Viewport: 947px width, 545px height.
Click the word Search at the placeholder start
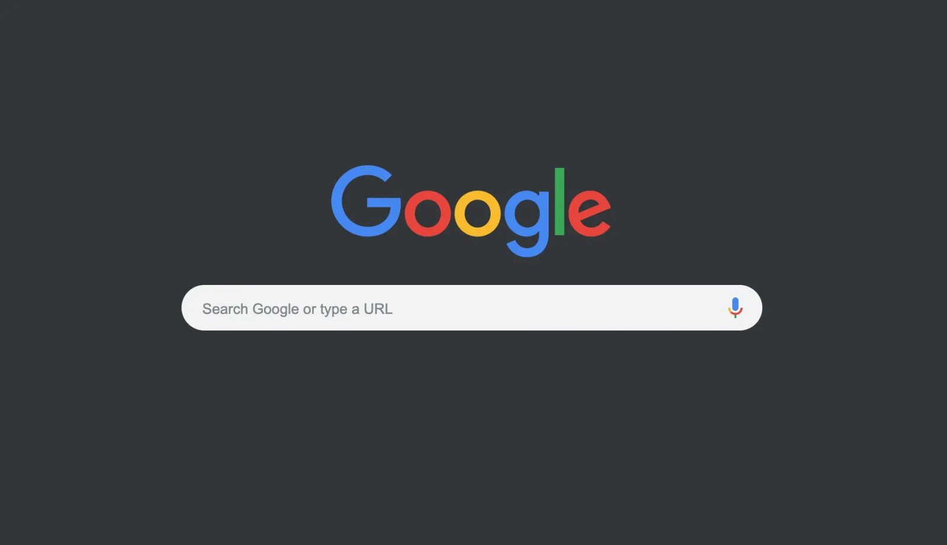[x=225, y=309]
